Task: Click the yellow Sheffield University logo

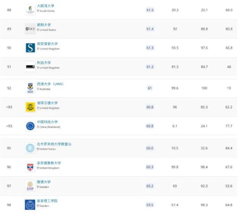Action: pyautogui.click(x=30, y=107)
